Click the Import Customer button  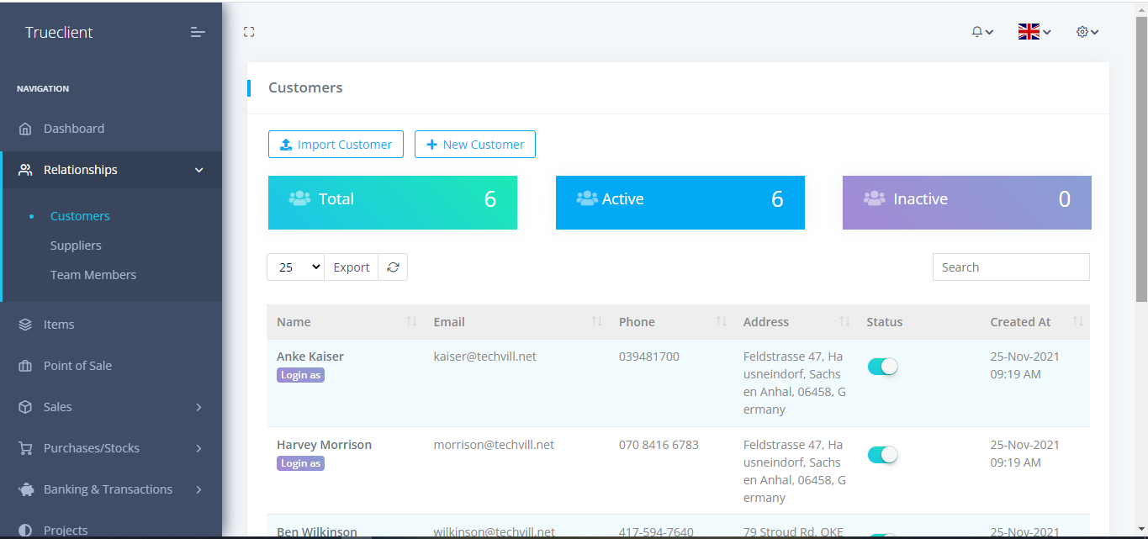tap(336, 145)
